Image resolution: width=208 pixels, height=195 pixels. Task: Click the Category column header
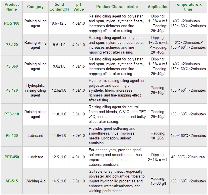[x=35, y=7]
